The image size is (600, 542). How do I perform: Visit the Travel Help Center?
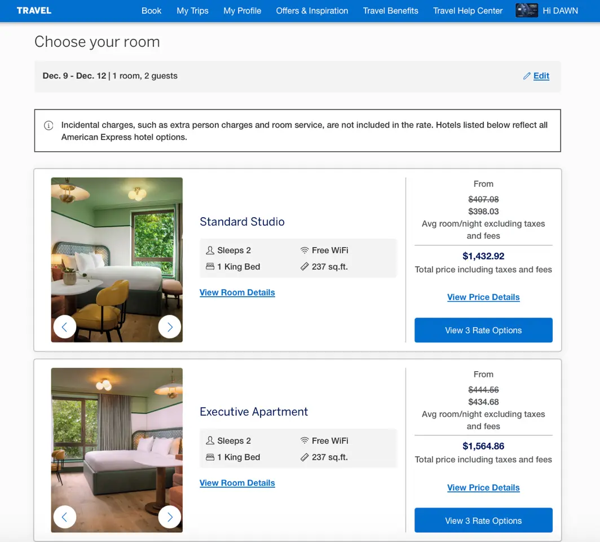467,11
